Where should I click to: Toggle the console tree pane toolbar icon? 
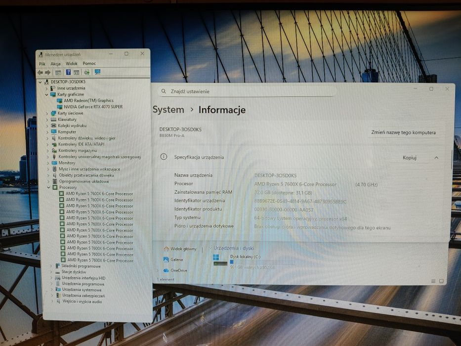[58, 72]
